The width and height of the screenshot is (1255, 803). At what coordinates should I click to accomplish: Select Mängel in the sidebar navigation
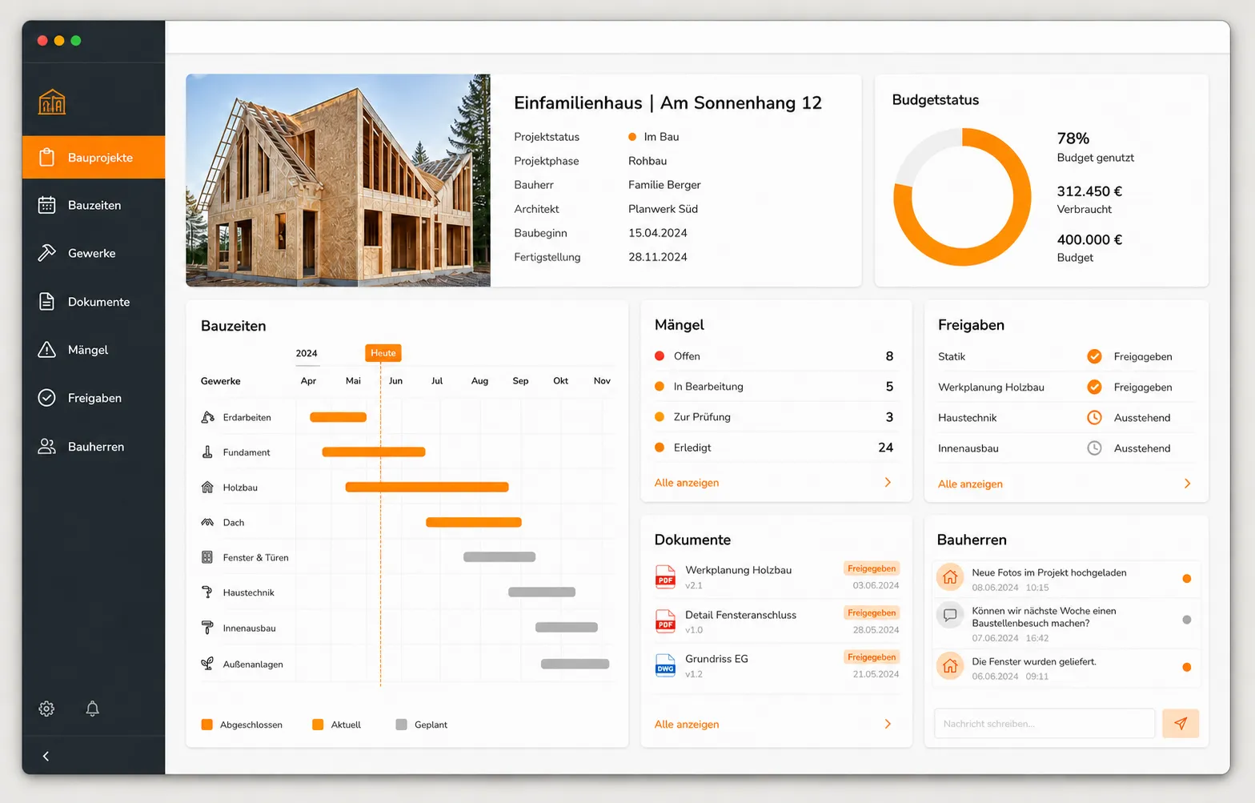click(94, 350)
